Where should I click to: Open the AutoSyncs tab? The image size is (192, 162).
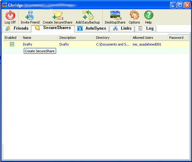coord(92,28)
